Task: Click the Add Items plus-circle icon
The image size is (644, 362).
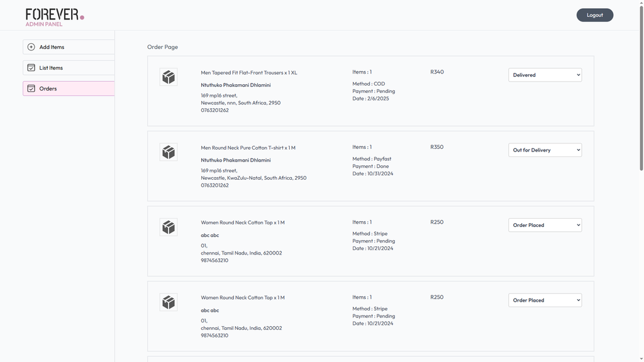Action: click(x=31, y=47)
